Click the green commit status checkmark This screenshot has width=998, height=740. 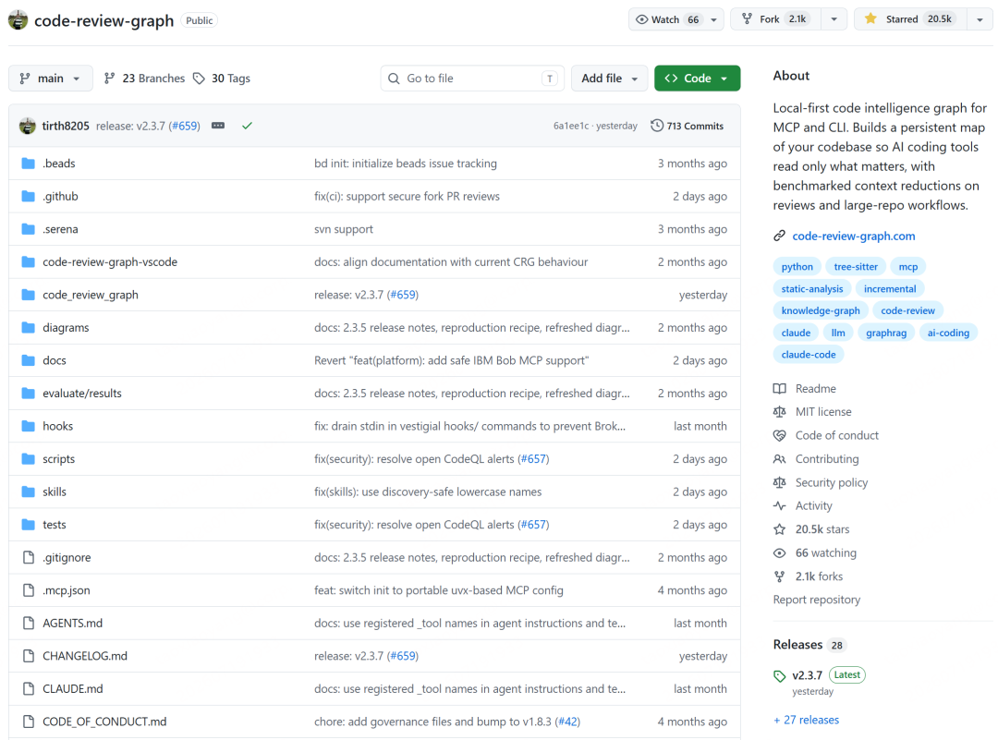[247, 126]
